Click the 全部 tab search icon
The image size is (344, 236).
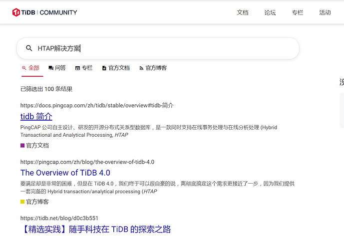click(24, 68)
